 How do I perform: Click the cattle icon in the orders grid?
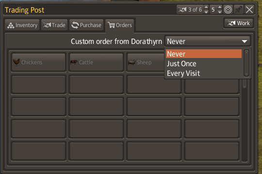74,62
